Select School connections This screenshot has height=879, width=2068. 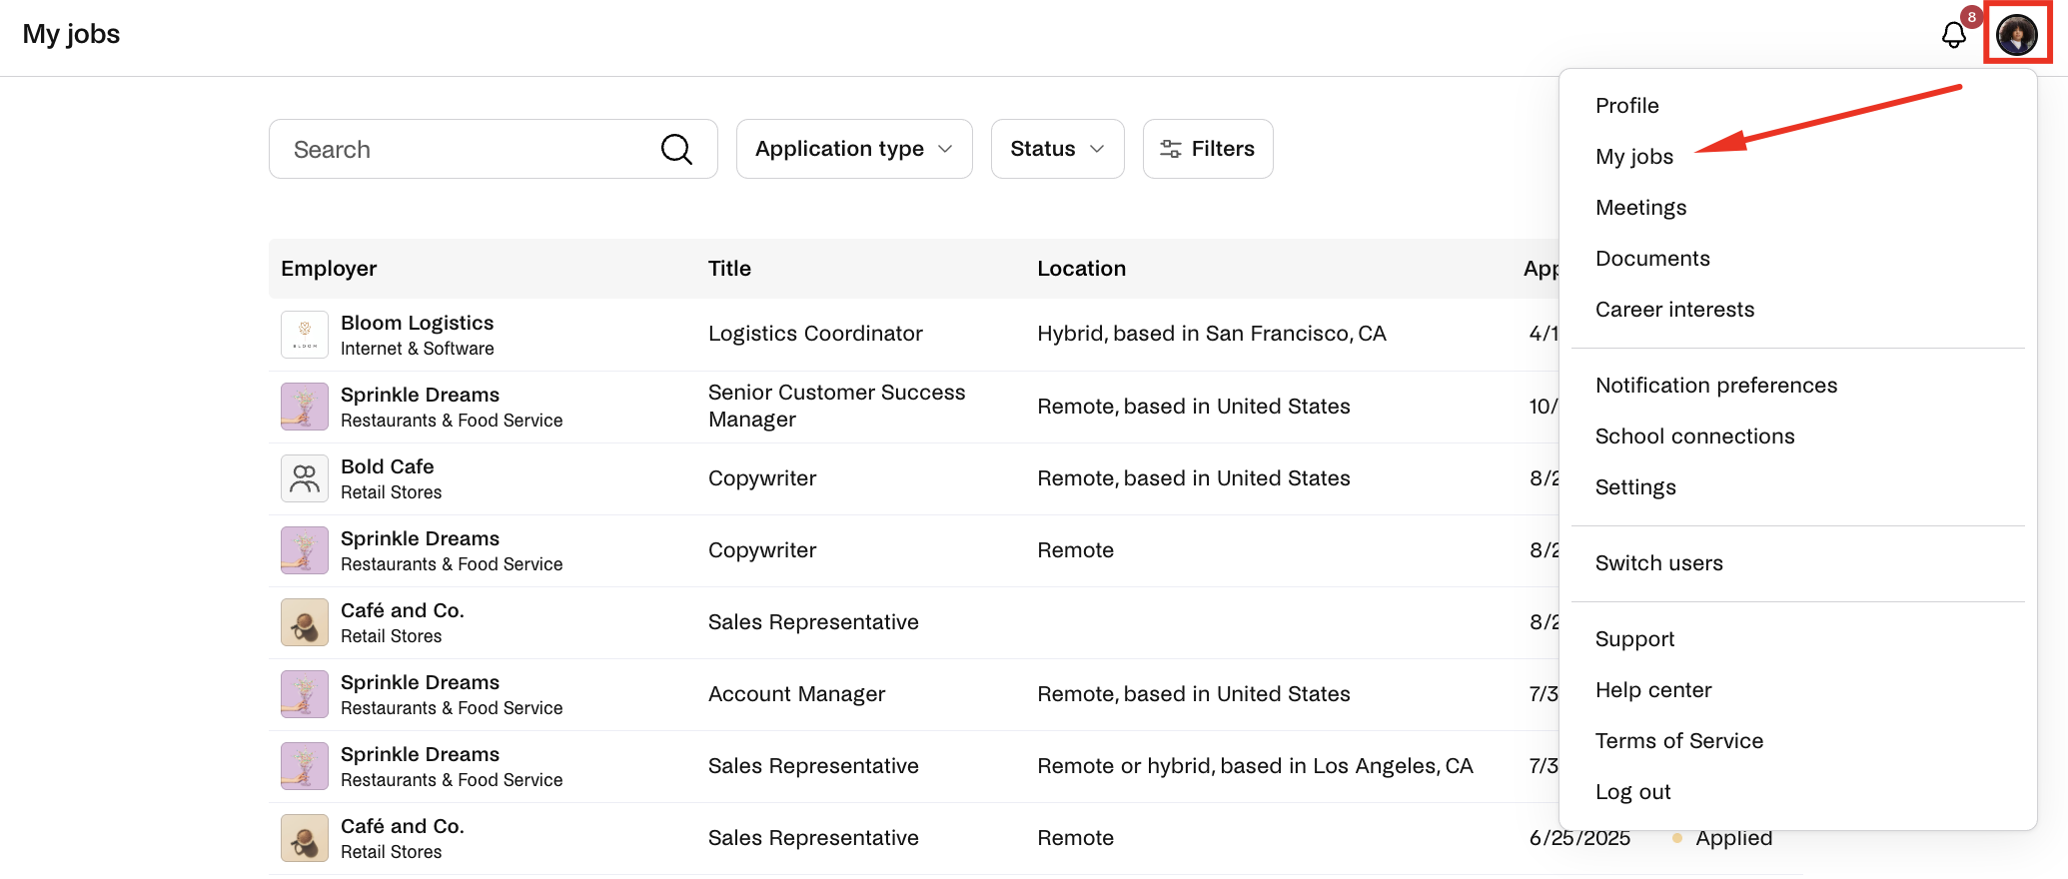[x=1694, y=437]
